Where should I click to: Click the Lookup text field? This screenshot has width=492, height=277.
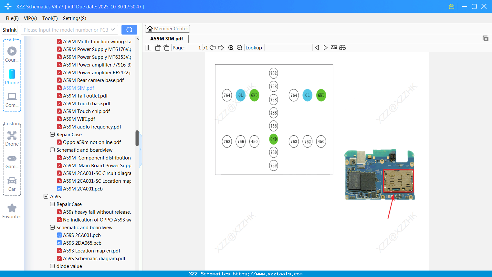pos(288,48)
